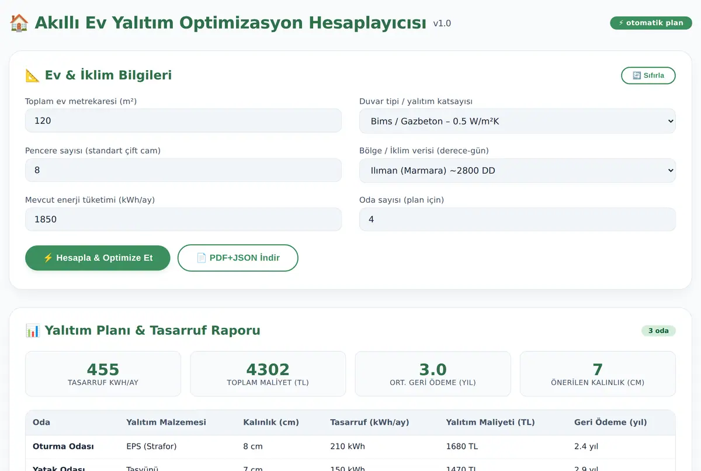Select the Oturma Odası row name
The width and height of the screenshot is (701, 471).
[63, 446]
